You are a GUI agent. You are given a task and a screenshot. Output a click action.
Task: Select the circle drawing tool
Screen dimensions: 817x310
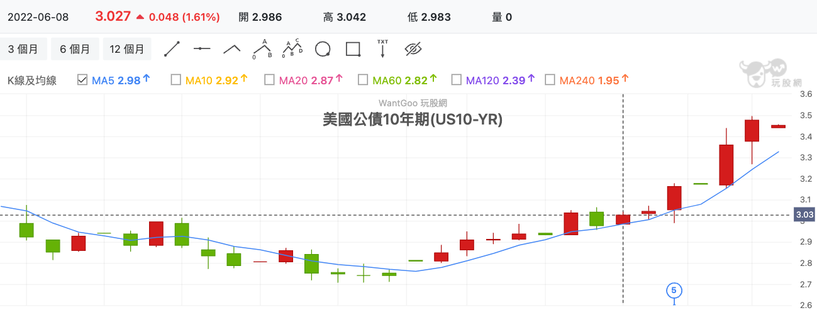[323, 49]
